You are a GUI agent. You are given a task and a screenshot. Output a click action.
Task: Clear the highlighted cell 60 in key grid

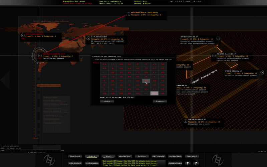[x=155, y=94]
